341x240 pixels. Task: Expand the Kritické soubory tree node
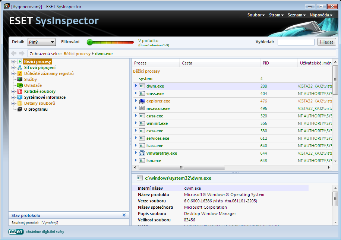13,92
